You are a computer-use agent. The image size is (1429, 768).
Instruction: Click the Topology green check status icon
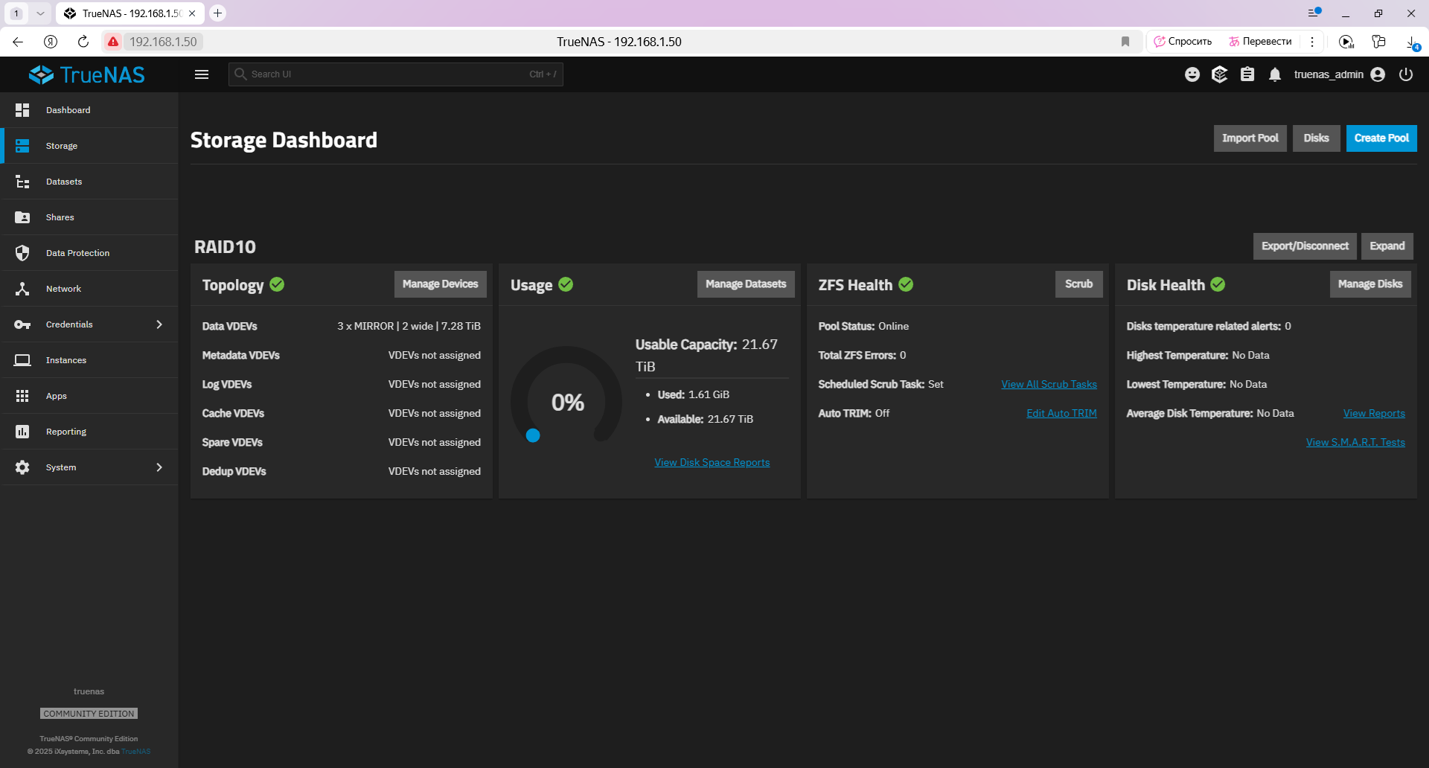pyautogui.click(x=277, y=284)
